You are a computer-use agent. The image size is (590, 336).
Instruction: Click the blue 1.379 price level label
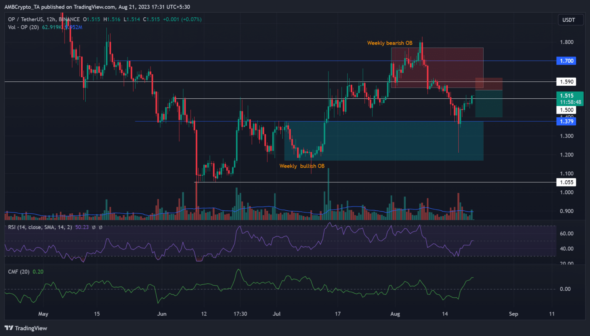[x=566, y=121]
